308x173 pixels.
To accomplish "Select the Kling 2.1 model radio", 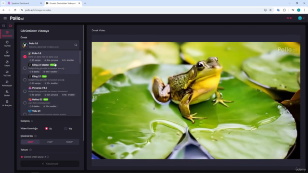I will coord(25,80).
